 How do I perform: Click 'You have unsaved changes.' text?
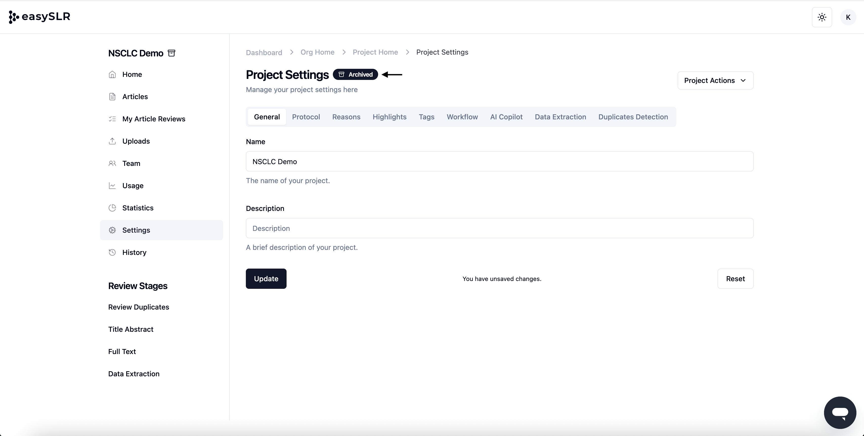(502, 279)
